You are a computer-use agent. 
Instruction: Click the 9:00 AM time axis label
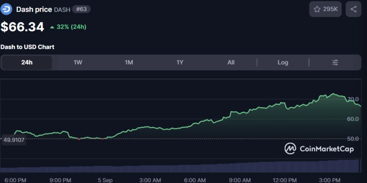pyautogui.click(x=239, y=180)
